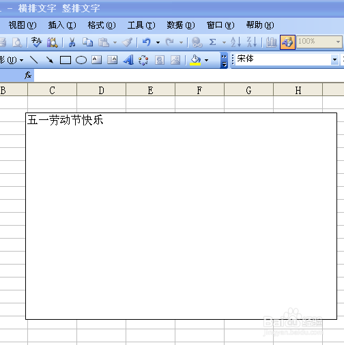Click the 宋体 font name box
Viewport: 344px width, 345px height.
pos(283,59)
